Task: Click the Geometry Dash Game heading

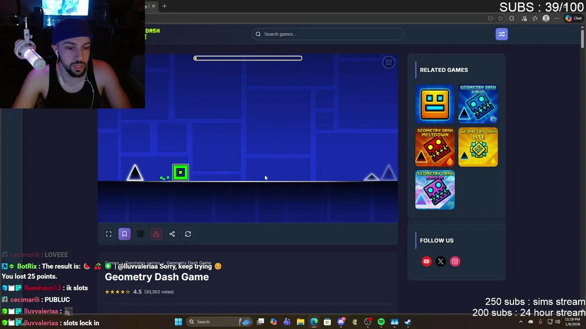Action: point(157,277)
